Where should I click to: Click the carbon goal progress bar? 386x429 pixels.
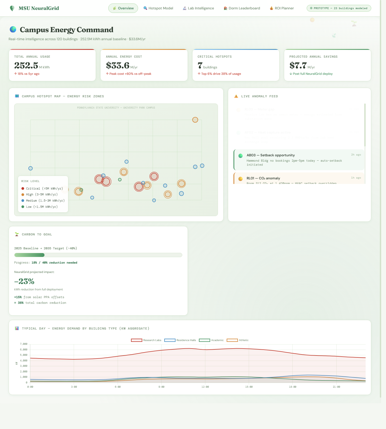point(98,255)
